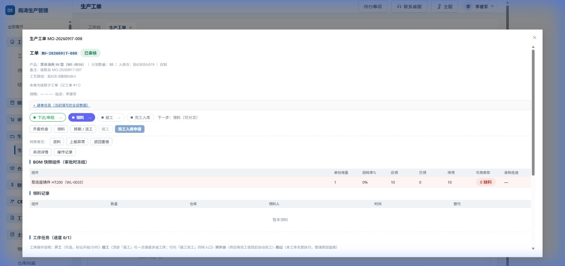565x266 pixels.
Task: Click the 商涛生产管理 logo icon
Action: (10, 10)
